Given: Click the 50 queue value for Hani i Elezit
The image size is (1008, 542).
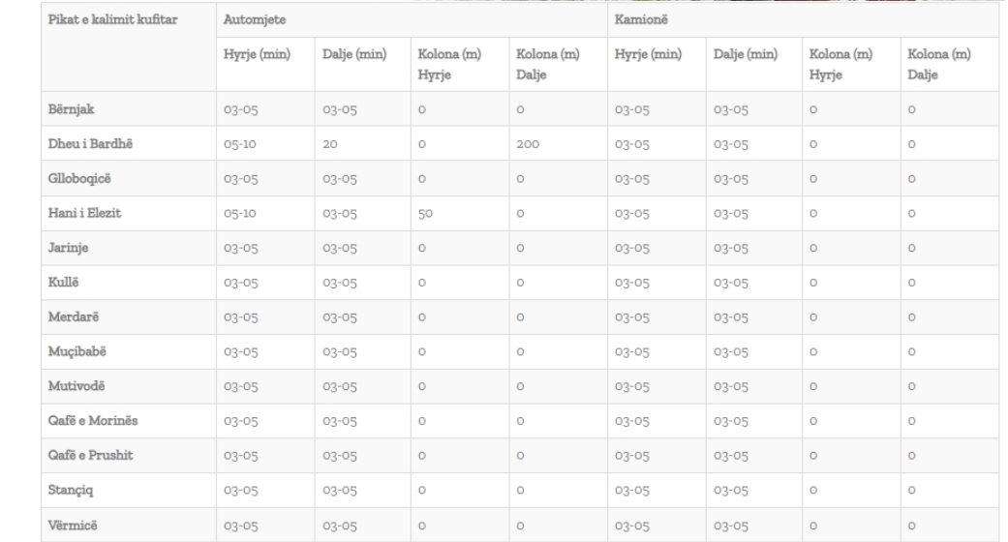Looking at the screenshot, I should (x=426, y=214).
